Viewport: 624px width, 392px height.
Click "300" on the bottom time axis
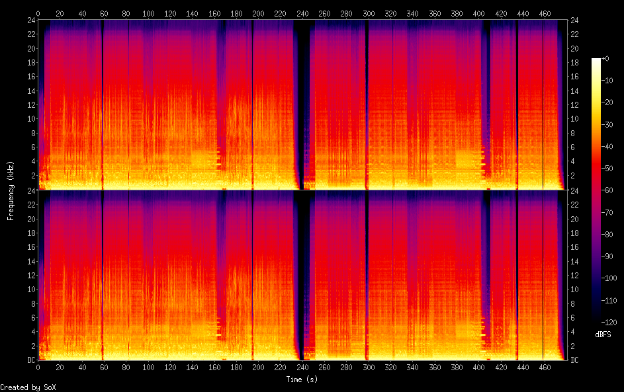tap(369, 368)
